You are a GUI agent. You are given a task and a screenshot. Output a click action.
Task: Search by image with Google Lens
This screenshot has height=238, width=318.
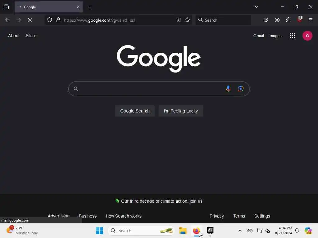[x=241, y=89]
